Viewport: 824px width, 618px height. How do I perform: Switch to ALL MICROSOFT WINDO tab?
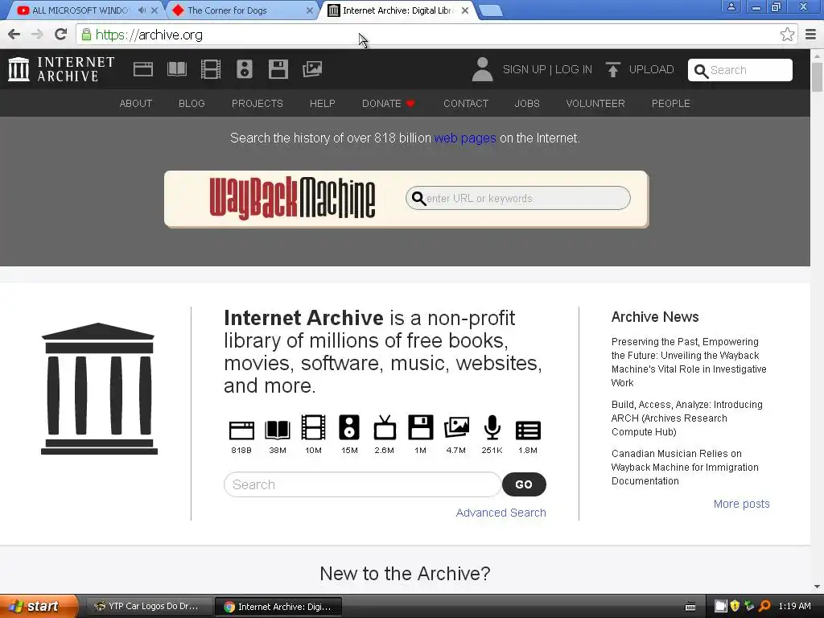[79, 10]
